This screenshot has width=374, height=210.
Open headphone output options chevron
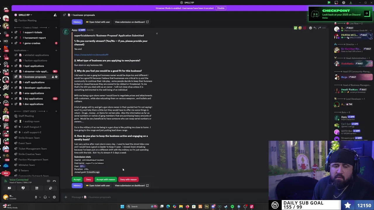point(49,197)
